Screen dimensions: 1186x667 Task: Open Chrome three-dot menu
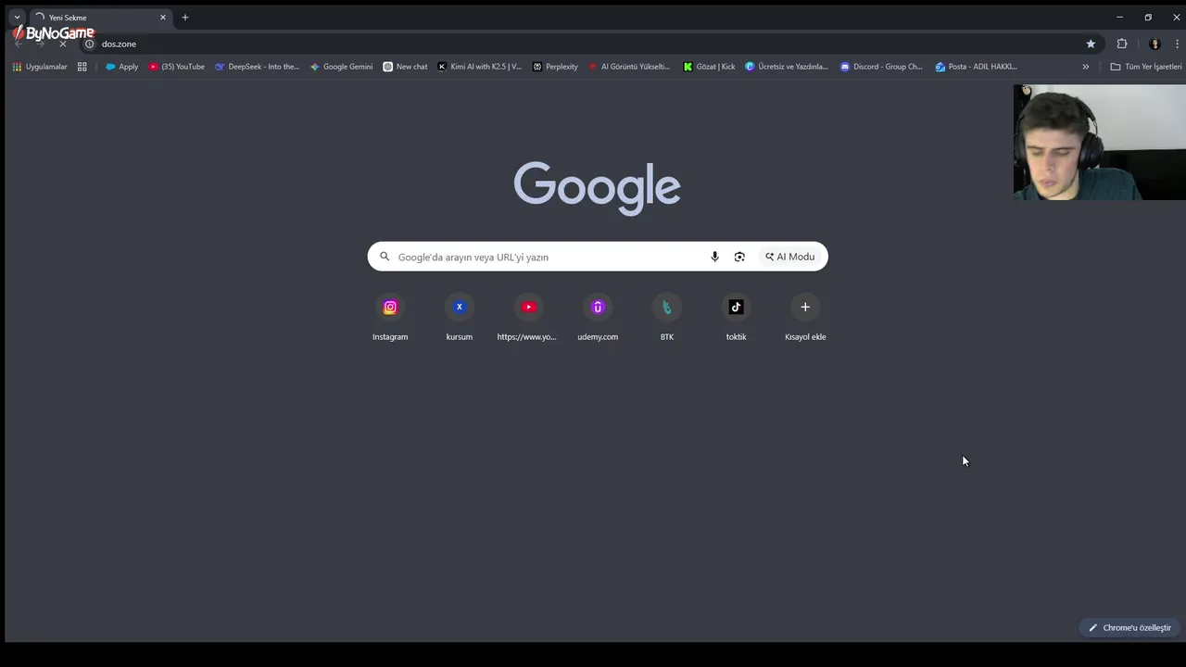1178,44
